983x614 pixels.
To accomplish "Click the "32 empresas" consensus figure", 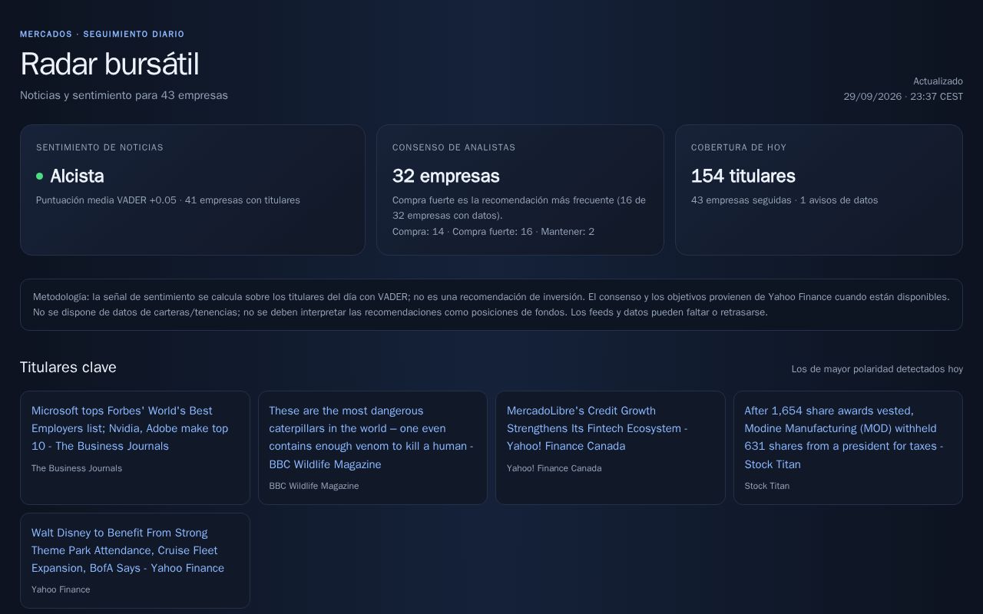I will coord(445,177).
